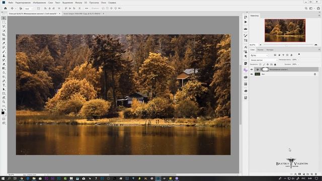Select the Crop tool

(4, 35)
